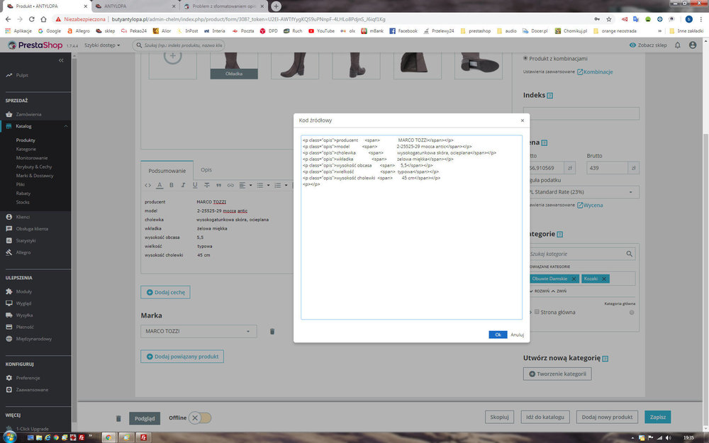Click the delete product trash icon at bottom

point(118,419)
